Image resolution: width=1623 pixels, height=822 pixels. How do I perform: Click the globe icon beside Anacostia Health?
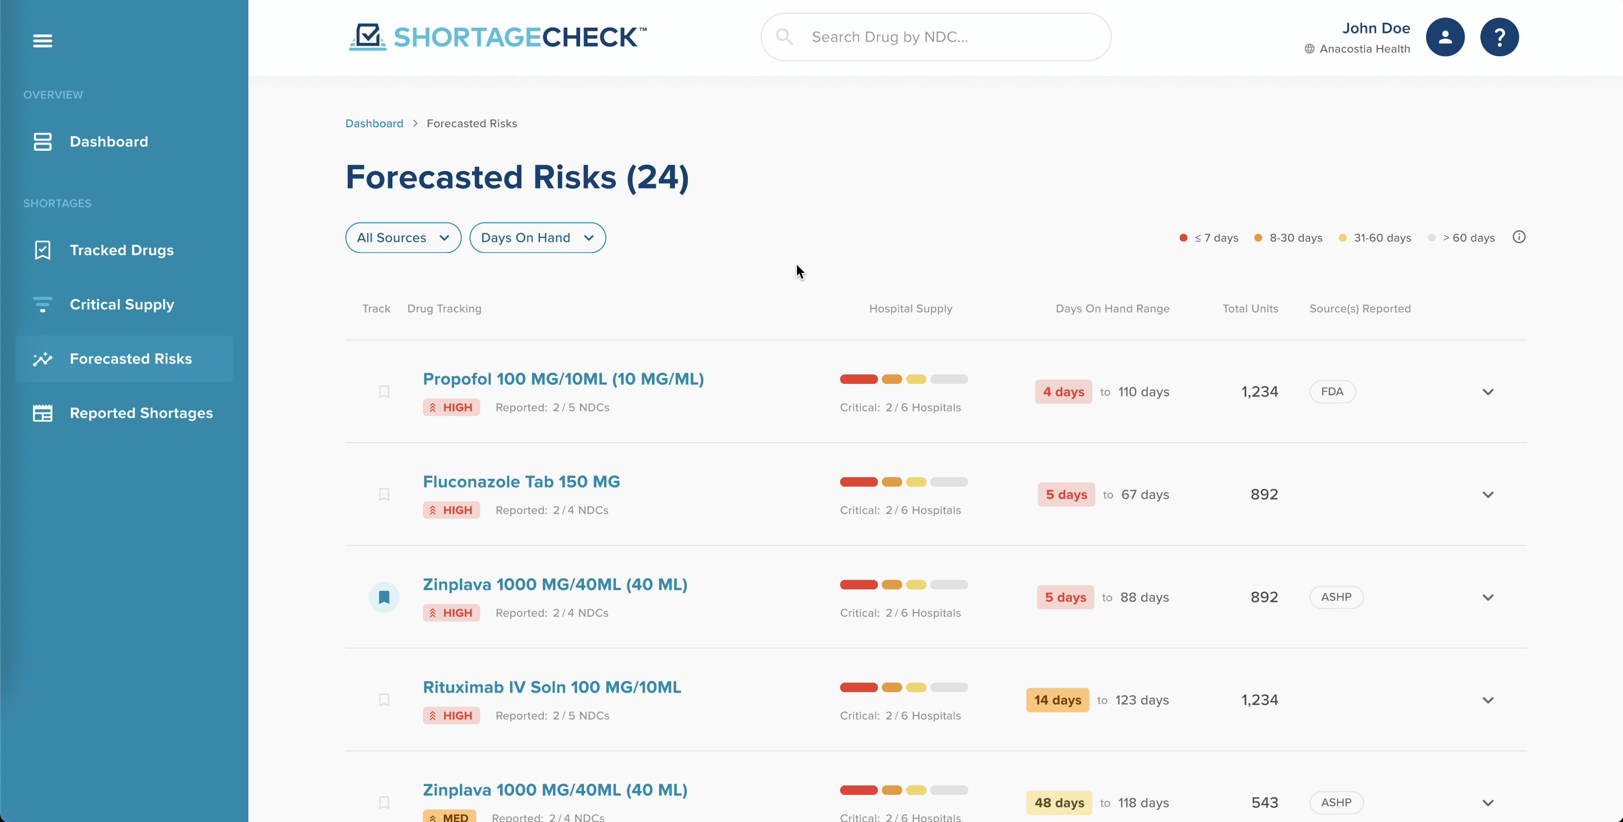tap(1309, 49)
